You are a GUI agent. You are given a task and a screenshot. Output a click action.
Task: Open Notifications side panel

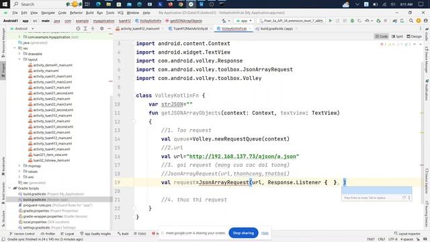[427, 89]
